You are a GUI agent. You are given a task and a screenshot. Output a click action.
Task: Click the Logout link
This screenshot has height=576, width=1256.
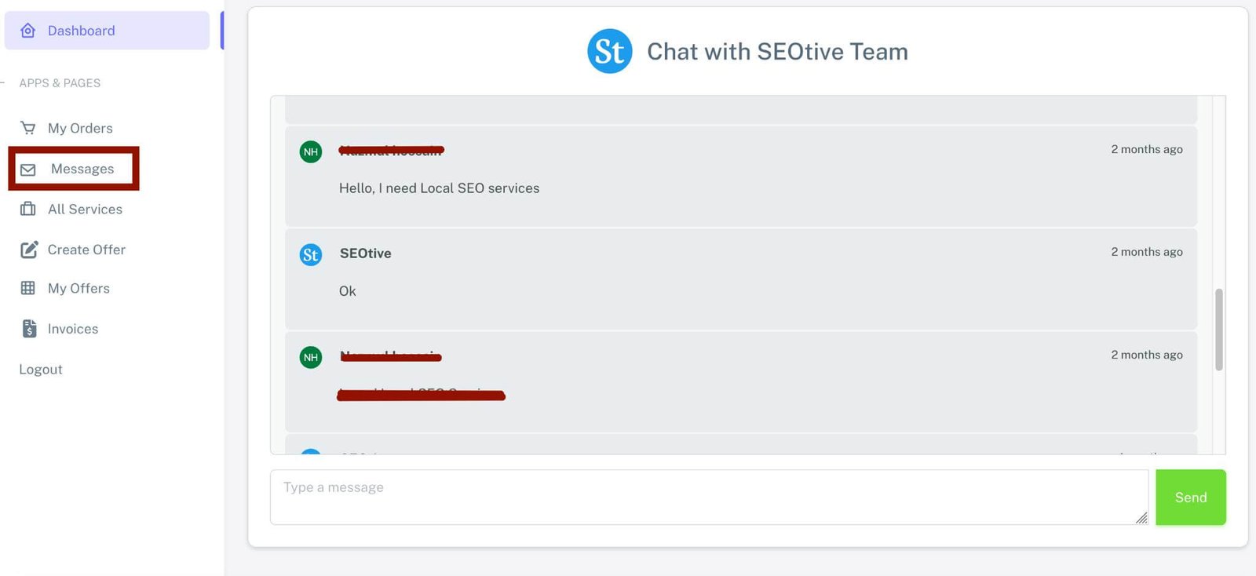coord(41,370)
